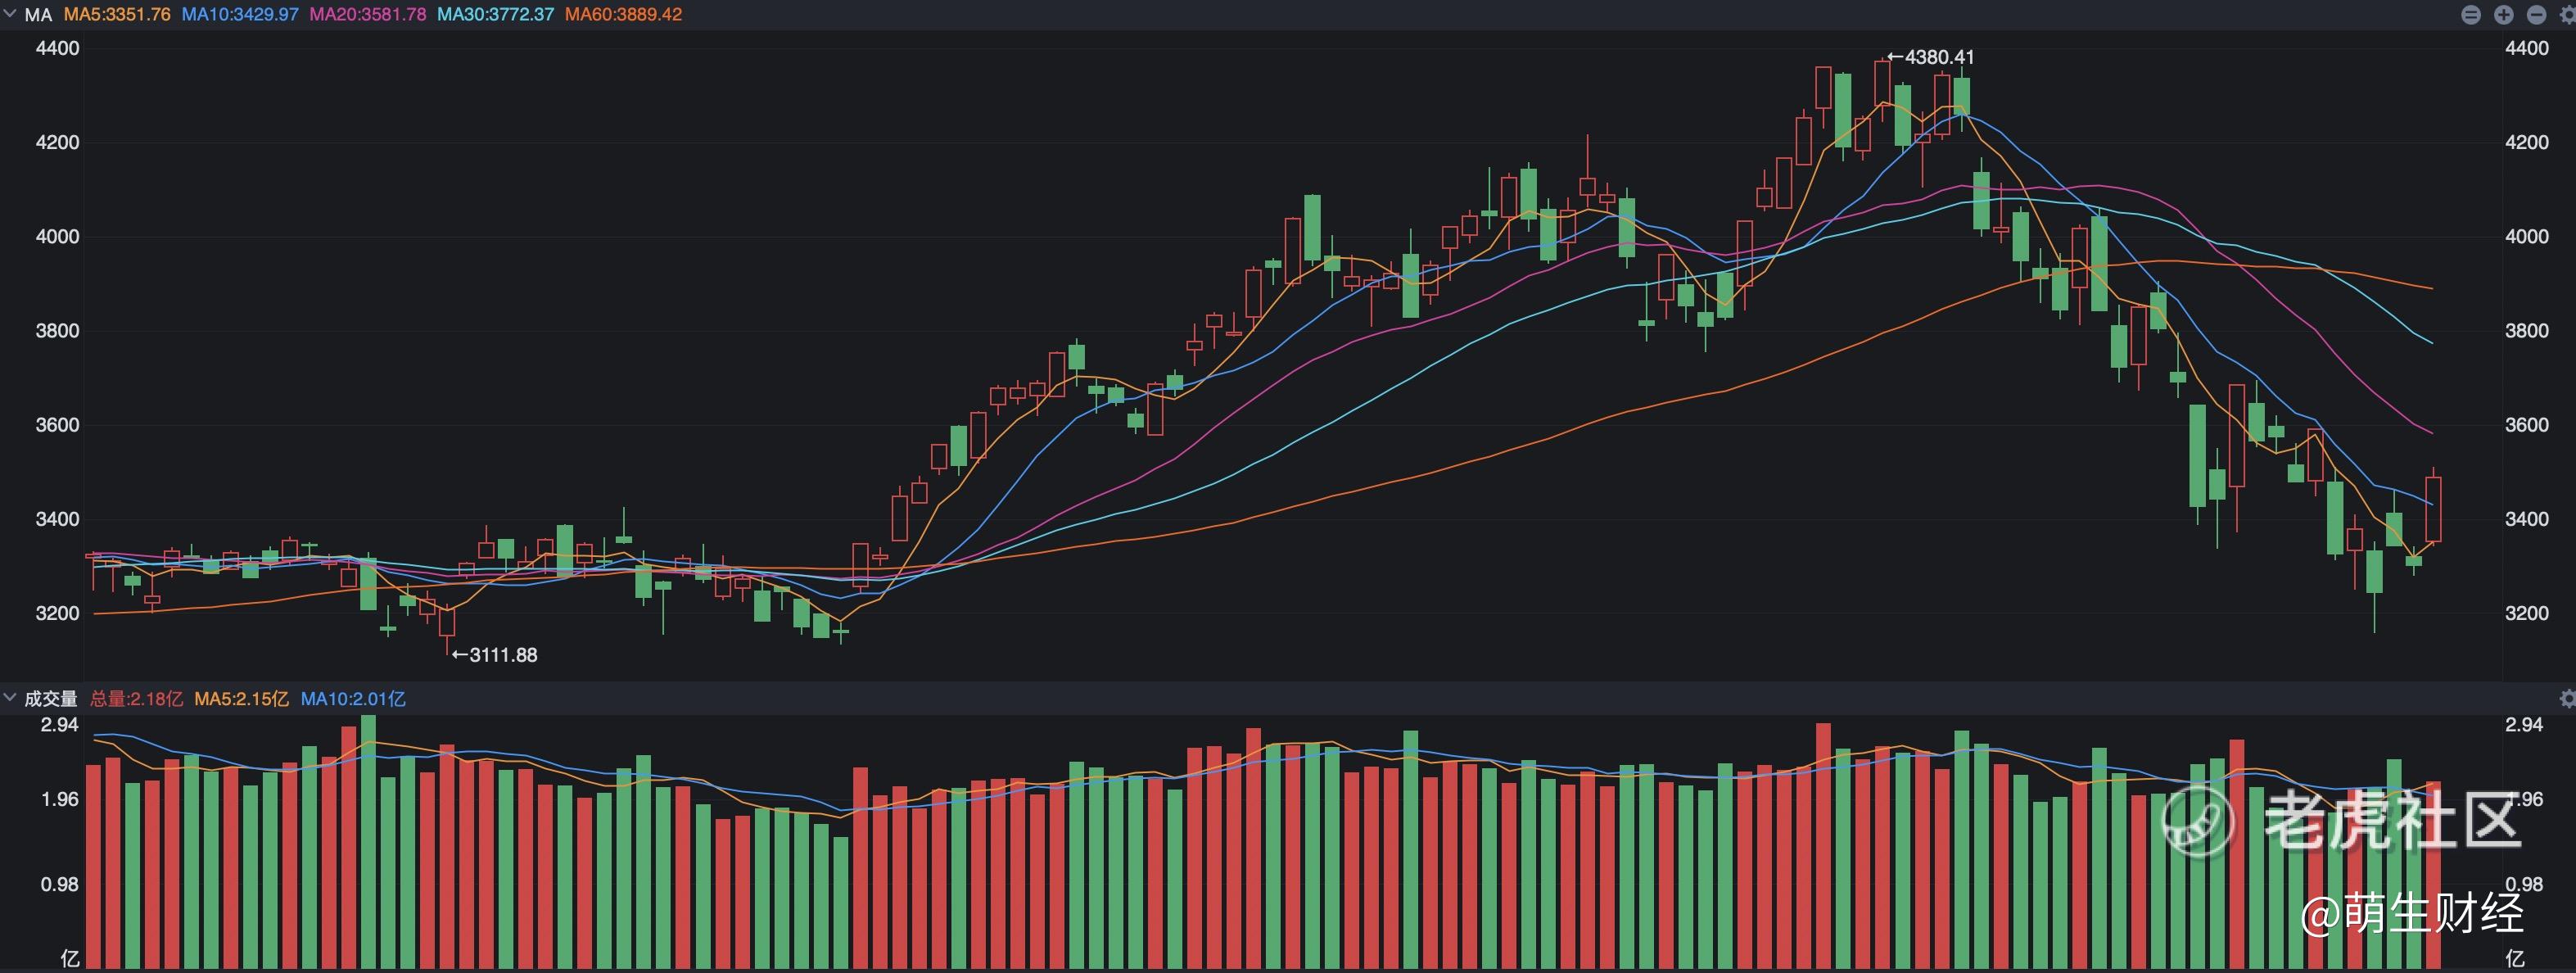The image size is (2576, 973).
Task: Click the 3800 label on left price axis
Action: coord(58,331)
